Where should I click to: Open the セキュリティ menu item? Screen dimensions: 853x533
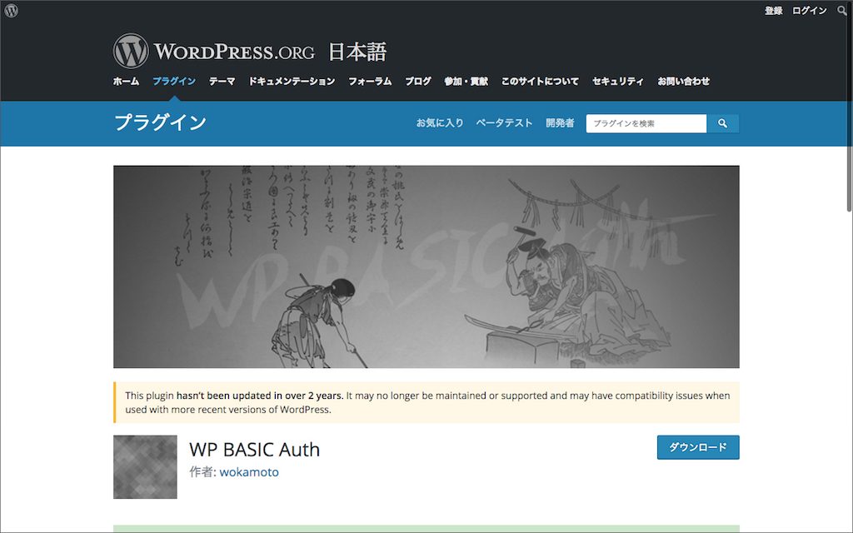point(618,81)
